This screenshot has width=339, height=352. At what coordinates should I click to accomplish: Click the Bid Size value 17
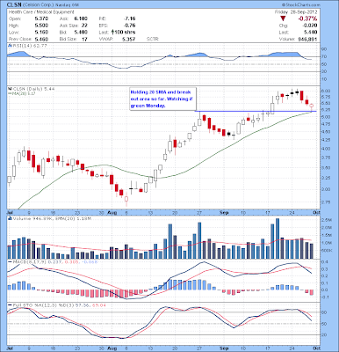pyautogui.click(x=84, y=39)
